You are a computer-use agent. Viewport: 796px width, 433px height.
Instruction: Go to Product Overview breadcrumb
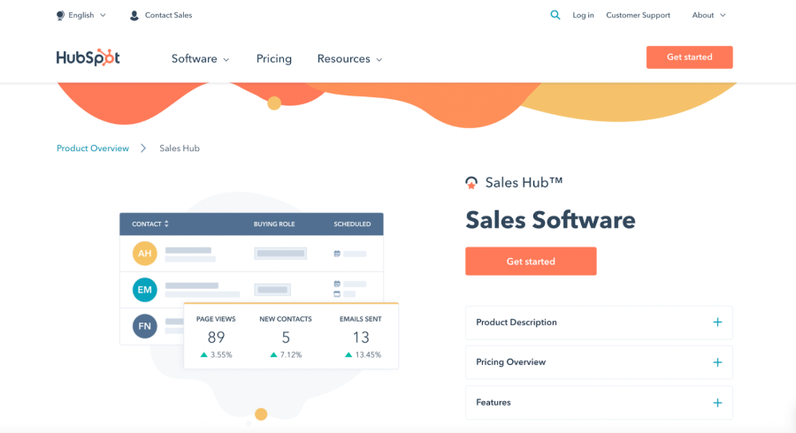[x=93, y=148]
